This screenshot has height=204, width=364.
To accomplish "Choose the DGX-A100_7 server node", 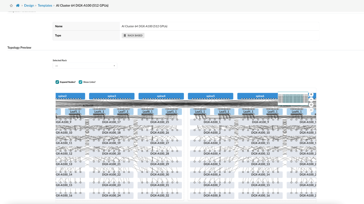I will tap(212, 185).
